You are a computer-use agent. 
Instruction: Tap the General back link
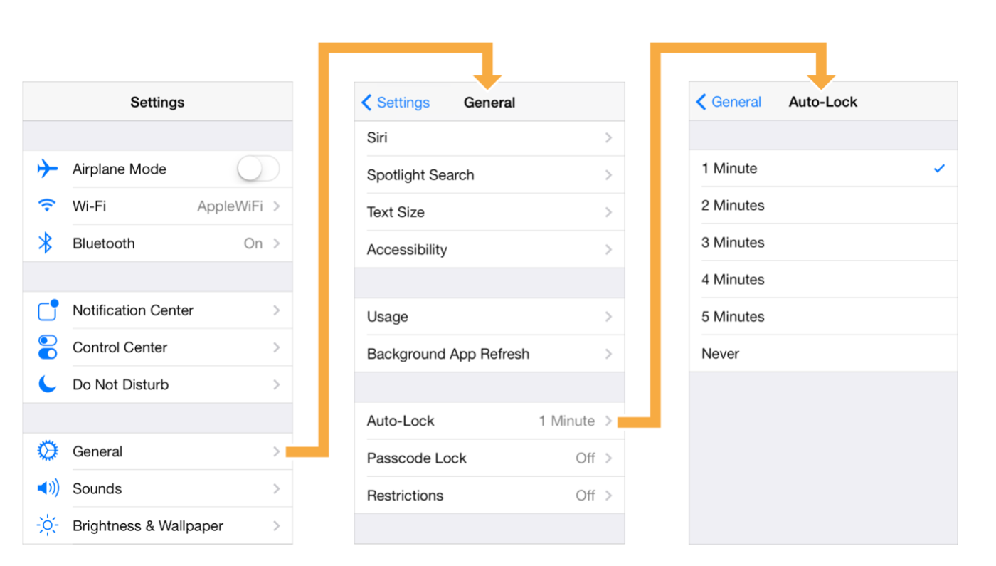click(729, 102)
